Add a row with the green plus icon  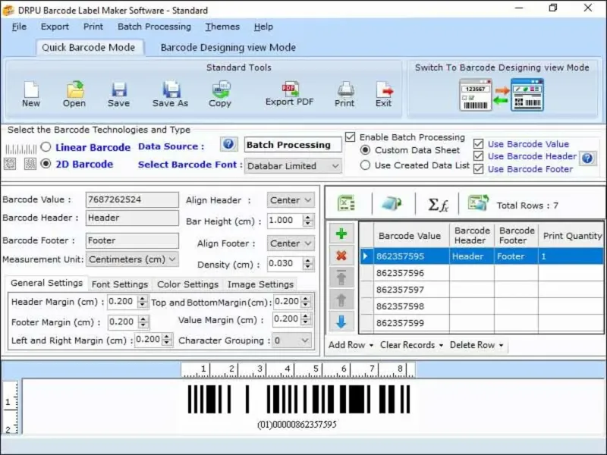pos(341,234)
